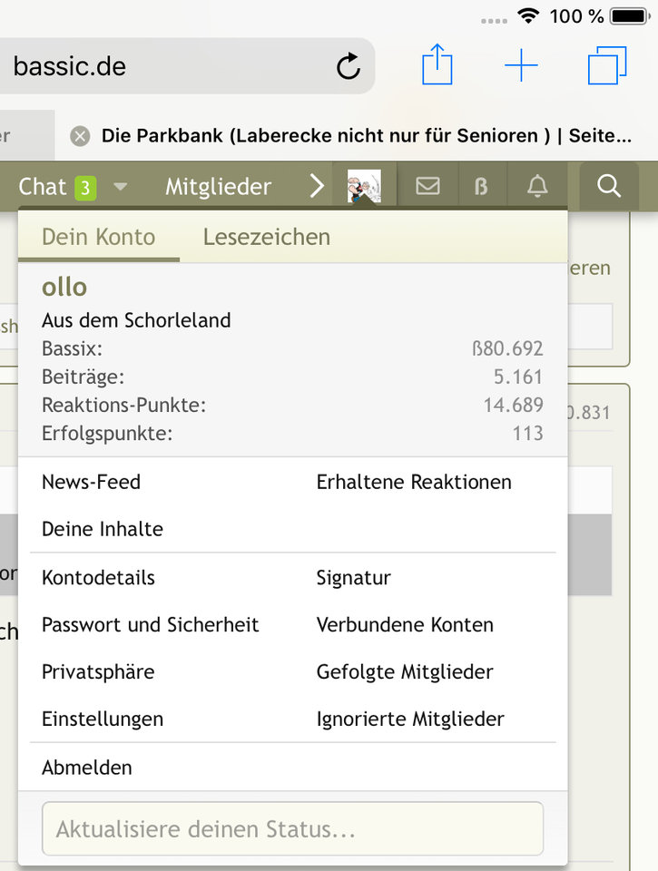Screen dimensions: 658x871
Task: Close the Parkbank tab with X
Action: click(81, 136)
